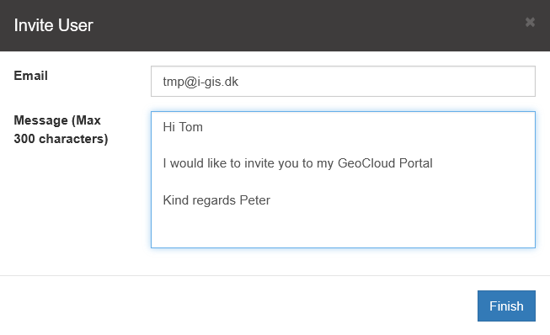The height and width of the screenshot is (335, 550).
Task: Click the Email field label
Action: click(31, 76)
